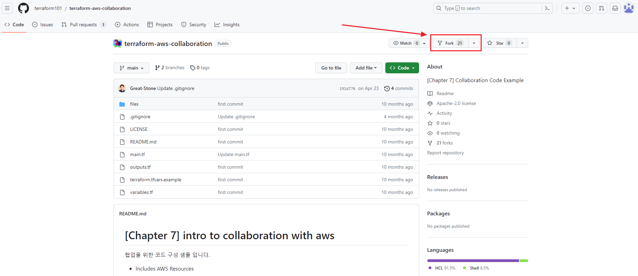Open the issues icon in header
Screen dimensions: 638x276
[588, 8]
